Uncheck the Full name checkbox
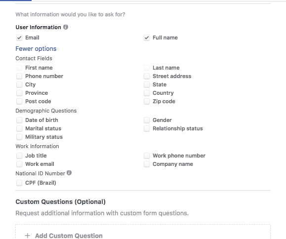This screenshot has width=286, height=239. [x=147, y=38]
